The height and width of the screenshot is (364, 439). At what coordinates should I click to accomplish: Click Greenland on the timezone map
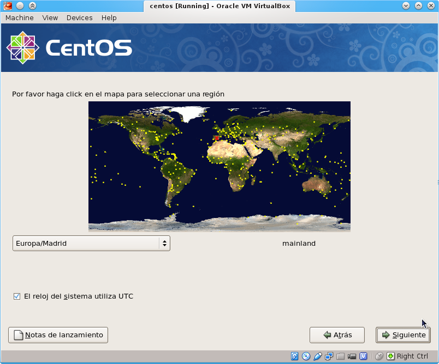(x=192, y=113)
